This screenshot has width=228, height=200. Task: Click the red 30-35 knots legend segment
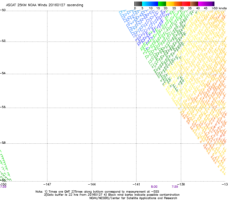pos(186,4)
